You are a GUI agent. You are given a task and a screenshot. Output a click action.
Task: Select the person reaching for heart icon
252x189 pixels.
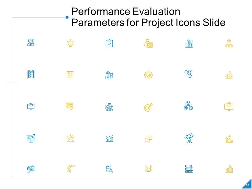click(x=70, y=169)
